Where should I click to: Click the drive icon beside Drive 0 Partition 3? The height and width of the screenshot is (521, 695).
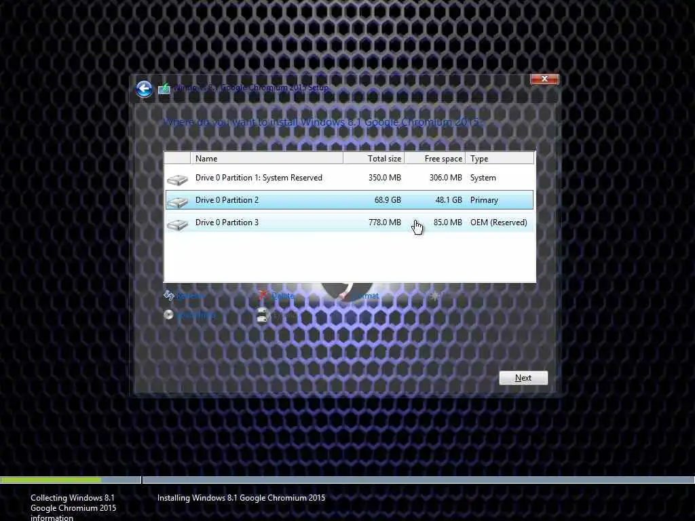pyautogui.click(x=177, y=224)
